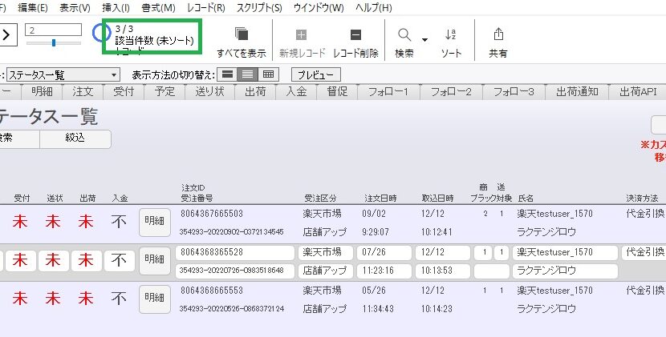Image resolution: width=666 pixels, height=337 pixels.
Task: Click the import time 10:12:41
Action: [x=437, y=232]
